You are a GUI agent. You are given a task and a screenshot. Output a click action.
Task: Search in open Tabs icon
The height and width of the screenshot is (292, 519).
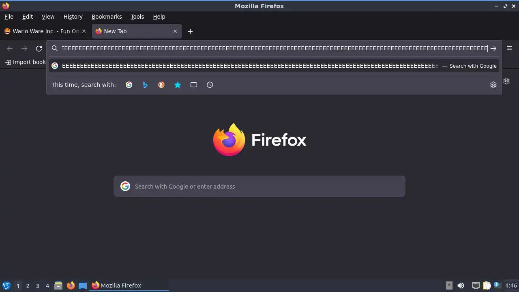pyautogui.click(x=194, y=85)
